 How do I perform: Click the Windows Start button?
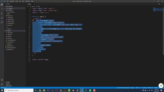point(2,90)
